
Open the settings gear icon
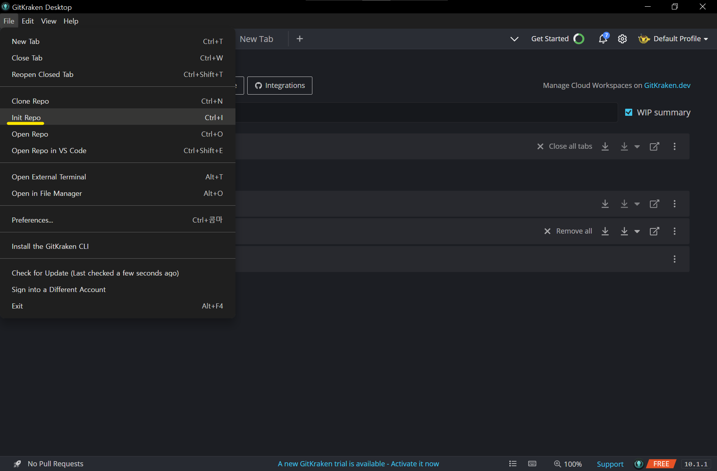coord(622,39)
